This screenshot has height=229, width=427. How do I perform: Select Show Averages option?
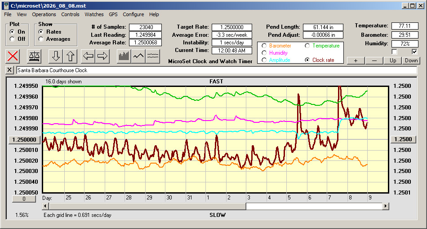pos(41,39)
